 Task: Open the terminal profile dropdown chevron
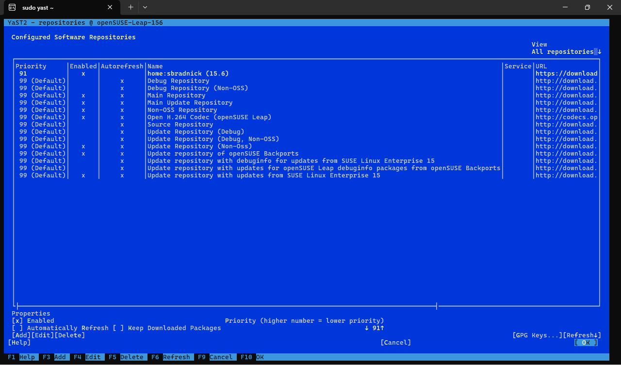click(145, 7)
